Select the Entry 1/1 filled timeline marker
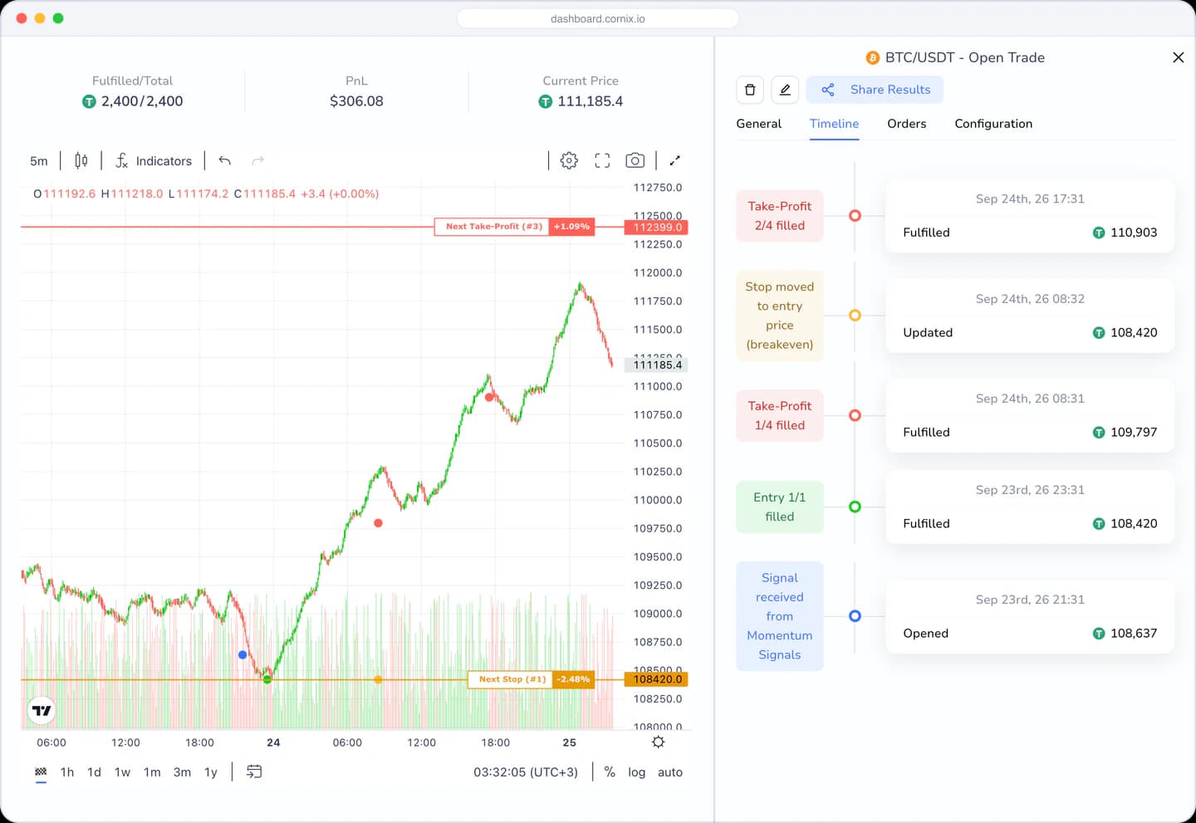This screenshot has width=1196, height=823. [x=855, y=507]
